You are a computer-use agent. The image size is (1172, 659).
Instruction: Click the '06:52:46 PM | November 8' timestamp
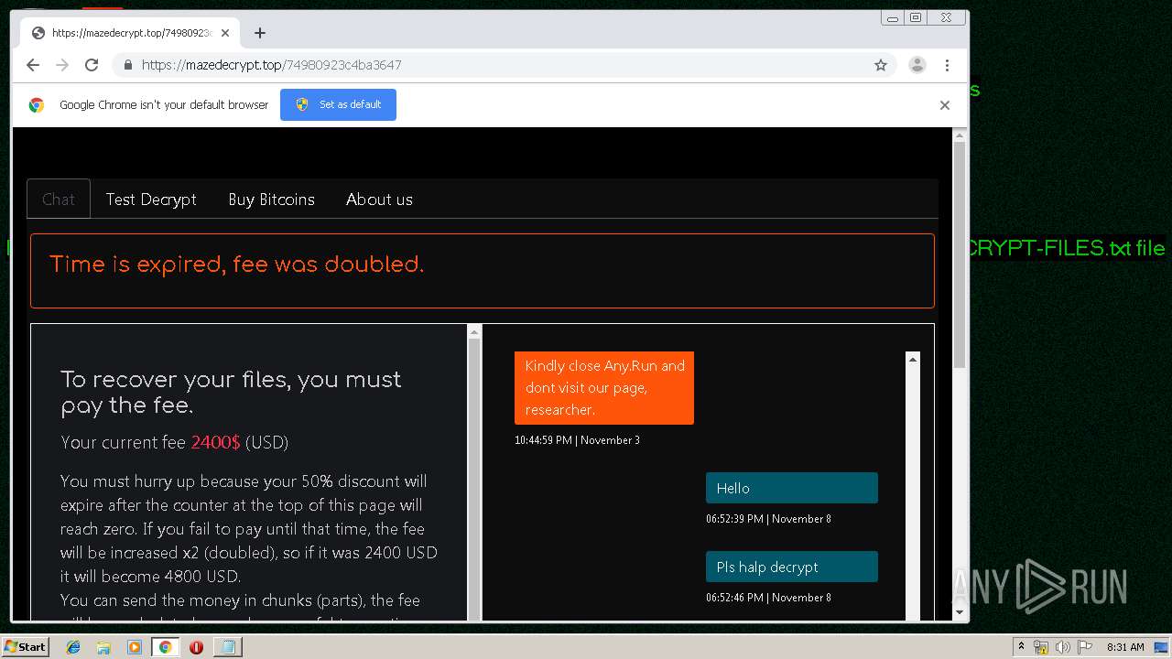click(x=768, y=598)
